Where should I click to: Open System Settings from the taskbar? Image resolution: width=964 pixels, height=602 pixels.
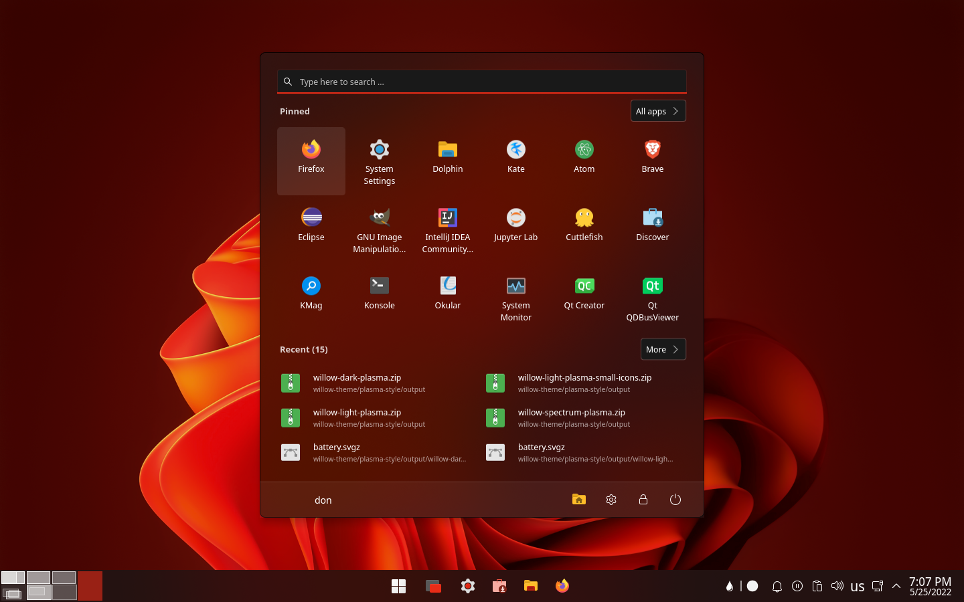coord(468,586)
